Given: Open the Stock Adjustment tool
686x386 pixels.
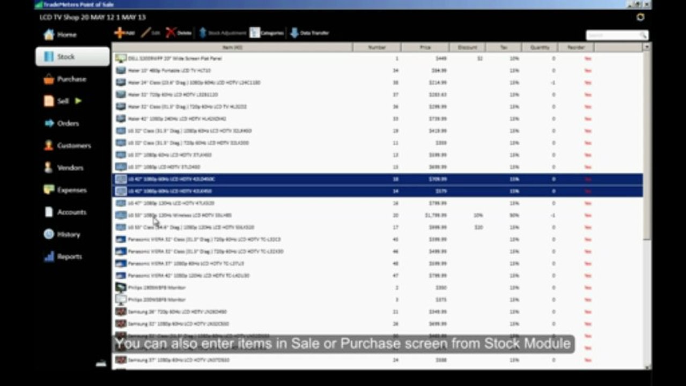Looking at the screenshot, I should (223, 33).
